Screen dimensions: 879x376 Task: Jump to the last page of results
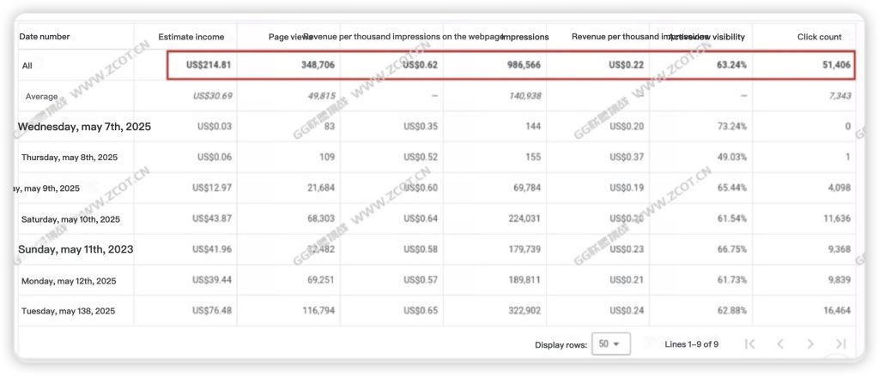840,343
